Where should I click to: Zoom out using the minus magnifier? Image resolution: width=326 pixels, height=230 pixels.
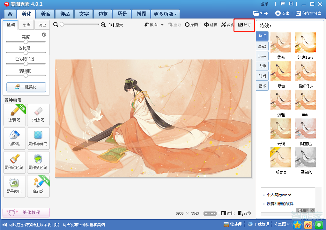click(56, 25)
